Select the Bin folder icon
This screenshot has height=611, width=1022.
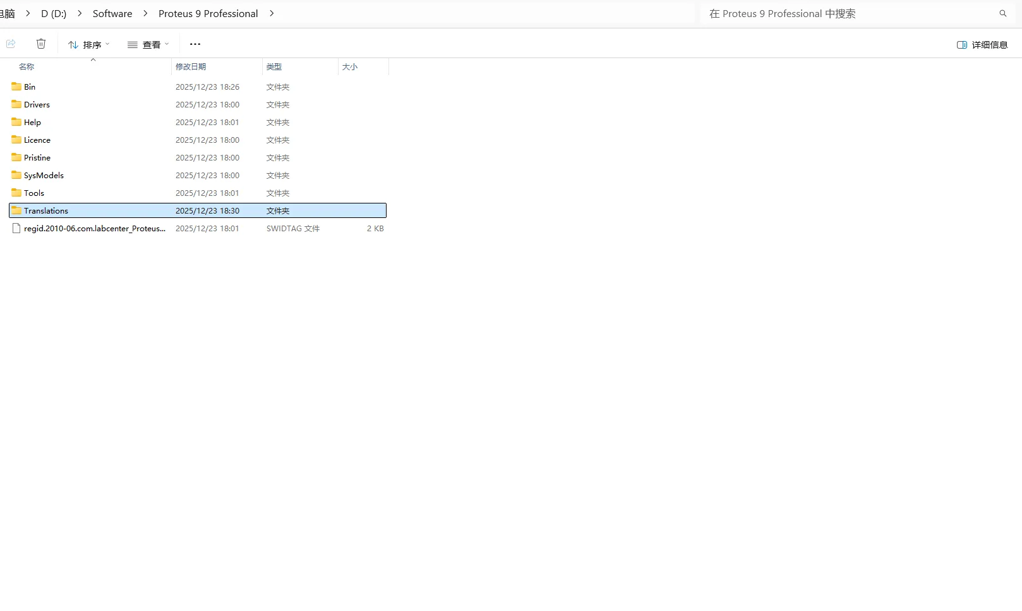click(16, 87)
